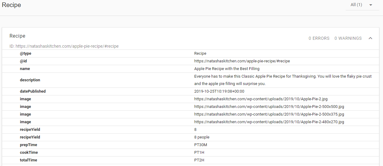Select the @type value 'Recipe'

[200, 53]
